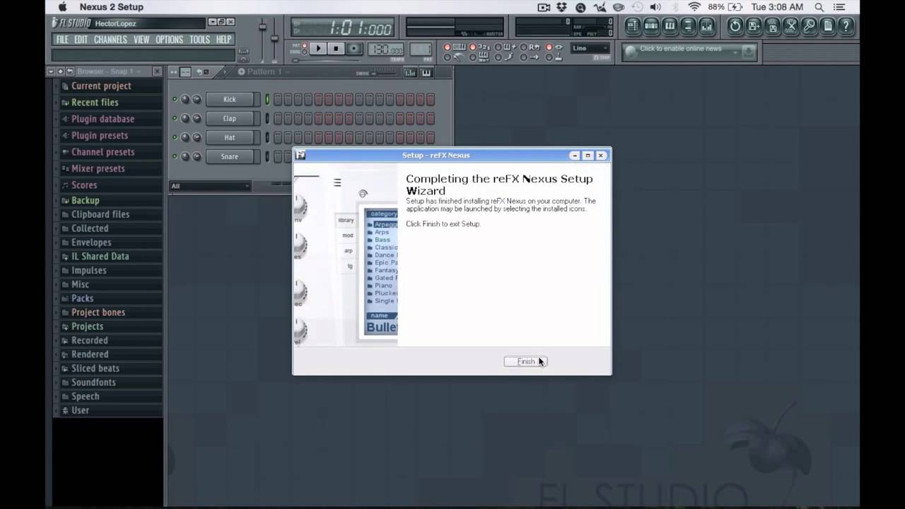
Task: Click the Render/Export save icon
Action: point(772,26)
